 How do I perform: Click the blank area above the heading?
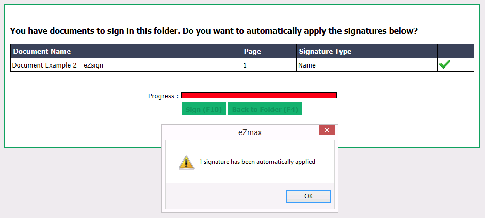coord(242,15)
